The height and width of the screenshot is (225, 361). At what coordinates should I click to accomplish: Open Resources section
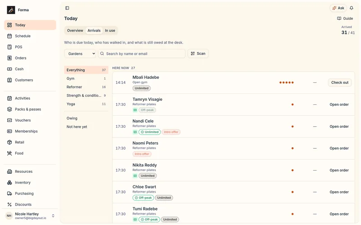tap(30, 171)
